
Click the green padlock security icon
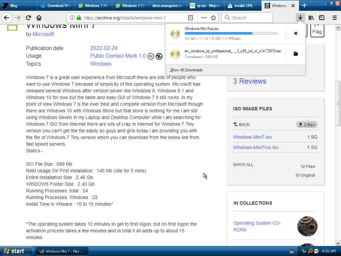tap(79, 18)
